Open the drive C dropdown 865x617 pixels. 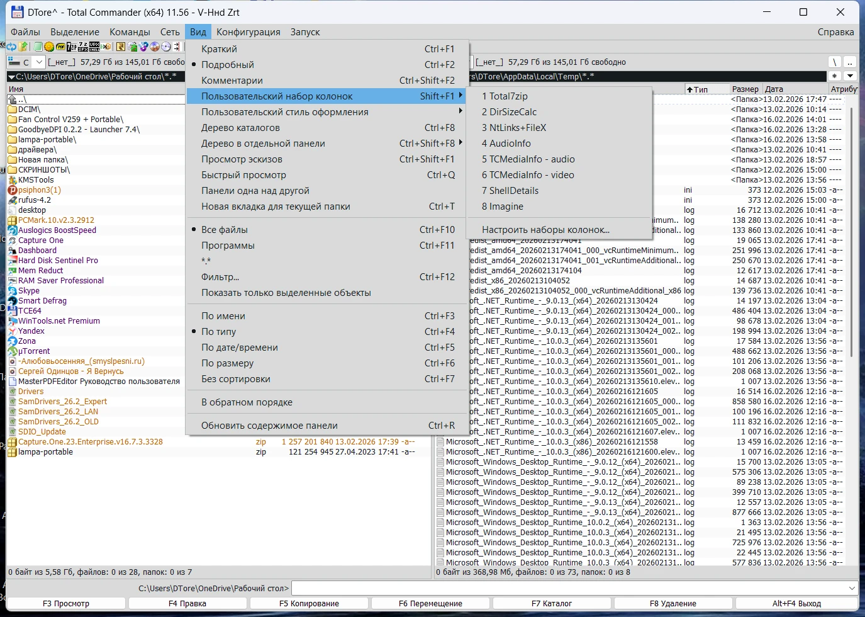click(x=39, y=62)
